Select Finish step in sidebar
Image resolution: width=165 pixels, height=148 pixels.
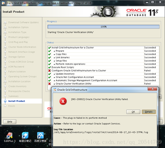[x=12, y=106]
